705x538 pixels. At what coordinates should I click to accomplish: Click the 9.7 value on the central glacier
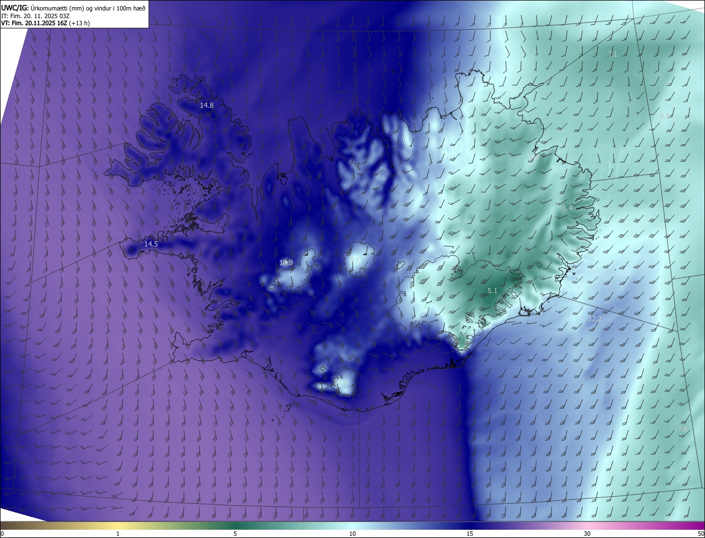tap(355, 261)
